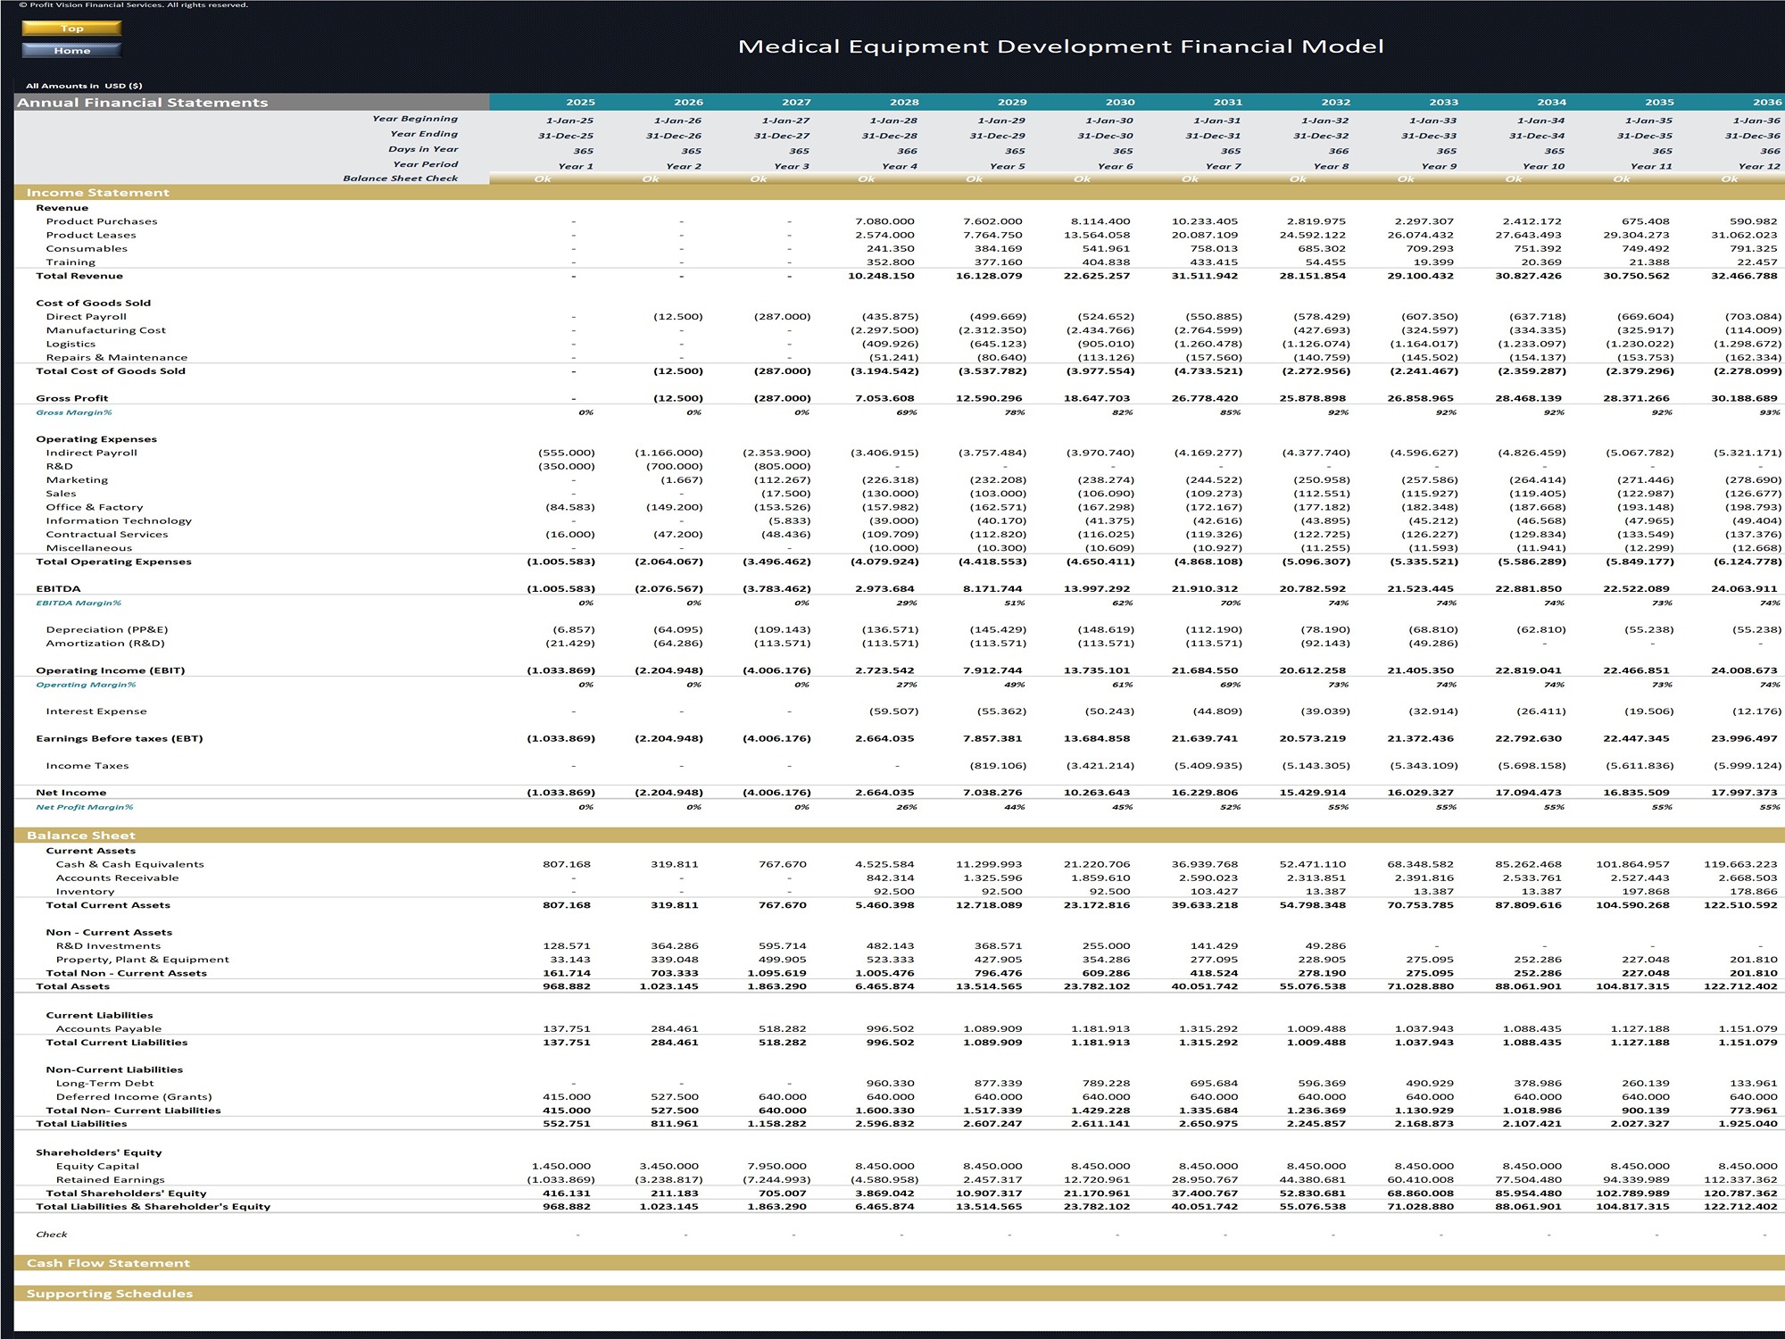Click the EBITDA row label
Viewport: 1785px width, 1339px height.
coord(58,589)
